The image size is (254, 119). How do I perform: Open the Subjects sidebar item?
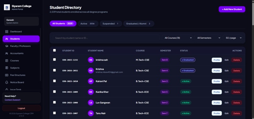coord(21,68)
